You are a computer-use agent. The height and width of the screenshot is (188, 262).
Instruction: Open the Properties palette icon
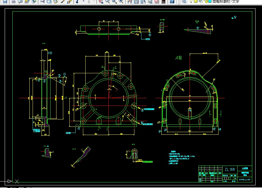pos(129,1)
